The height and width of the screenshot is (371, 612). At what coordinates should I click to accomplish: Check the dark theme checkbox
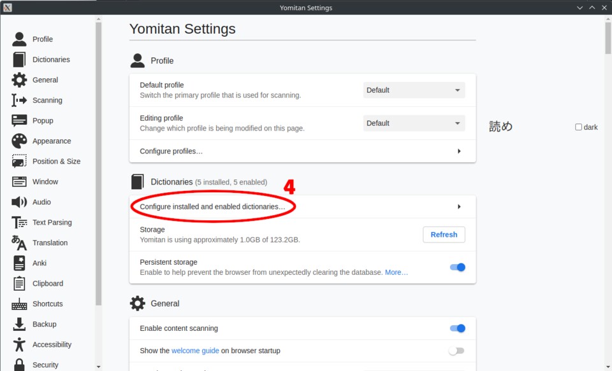click(x=579, y=127)
